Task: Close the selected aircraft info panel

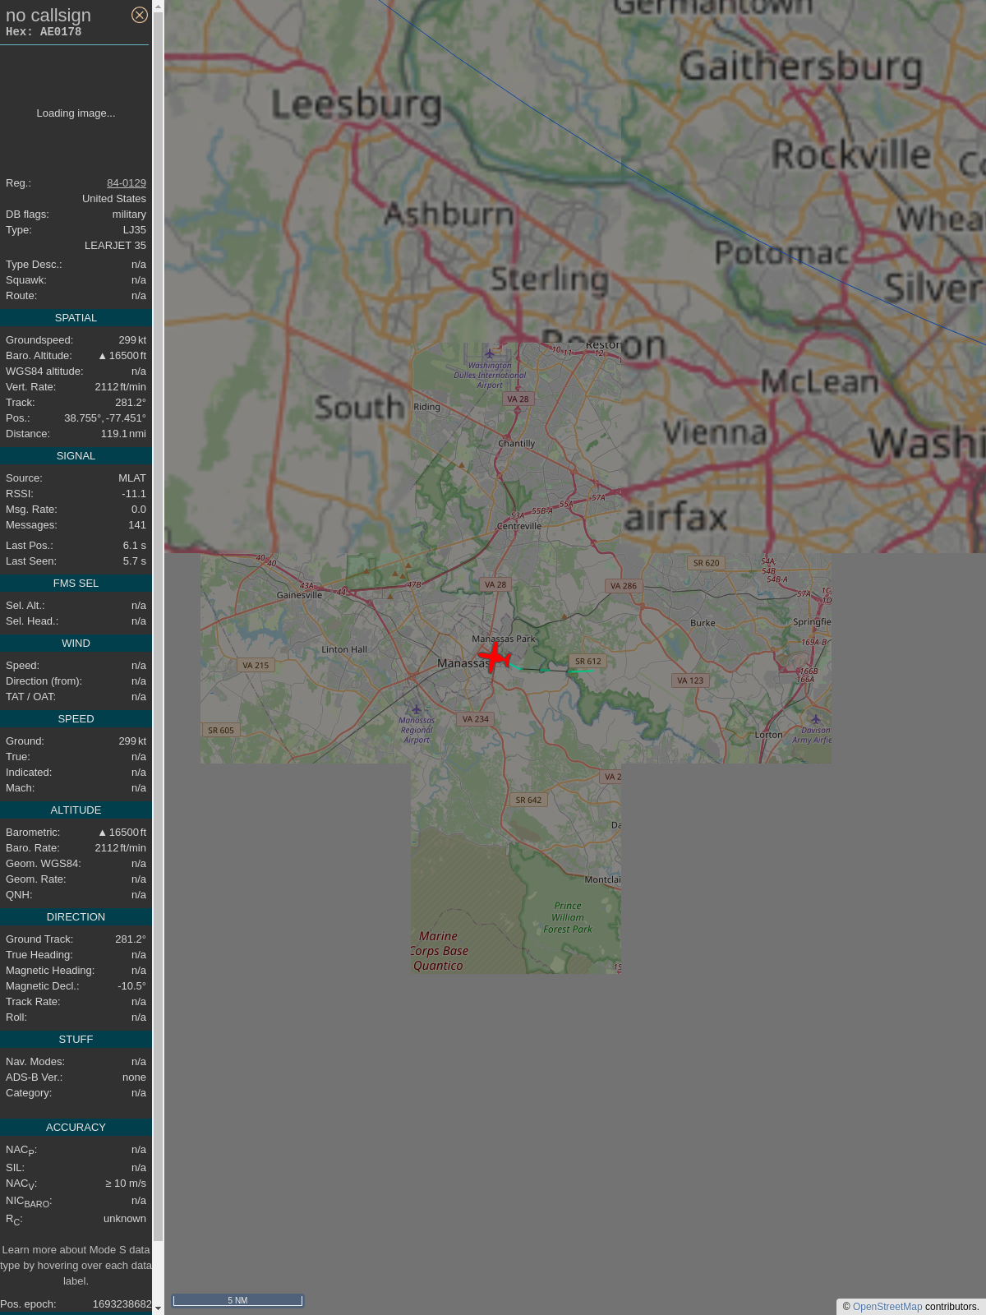Action: (140, 15)
